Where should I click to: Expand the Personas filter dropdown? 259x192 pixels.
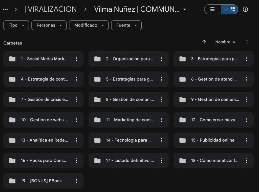coord(49,25)
